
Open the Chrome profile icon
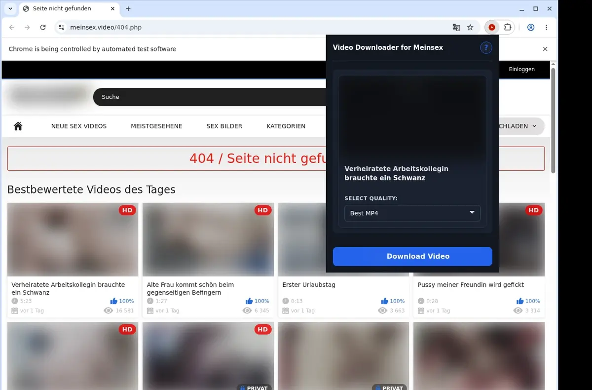(531, 28)
